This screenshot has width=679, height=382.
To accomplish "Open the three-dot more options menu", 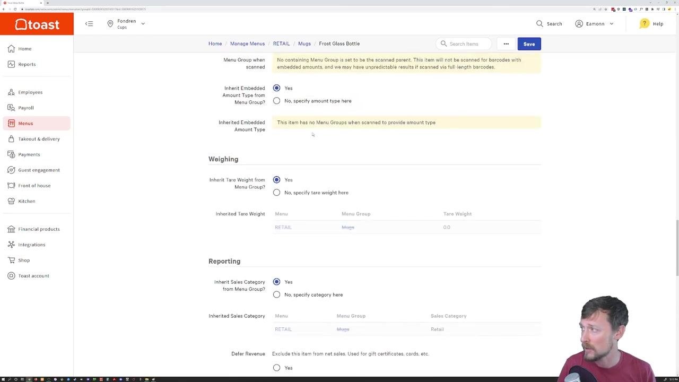I will [x=506, y=44].
